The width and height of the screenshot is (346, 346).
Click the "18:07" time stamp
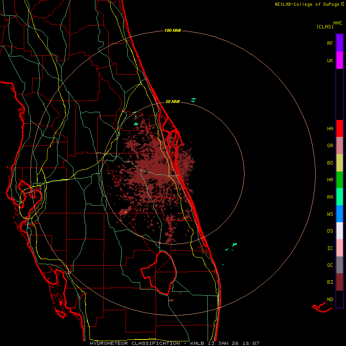251,343
